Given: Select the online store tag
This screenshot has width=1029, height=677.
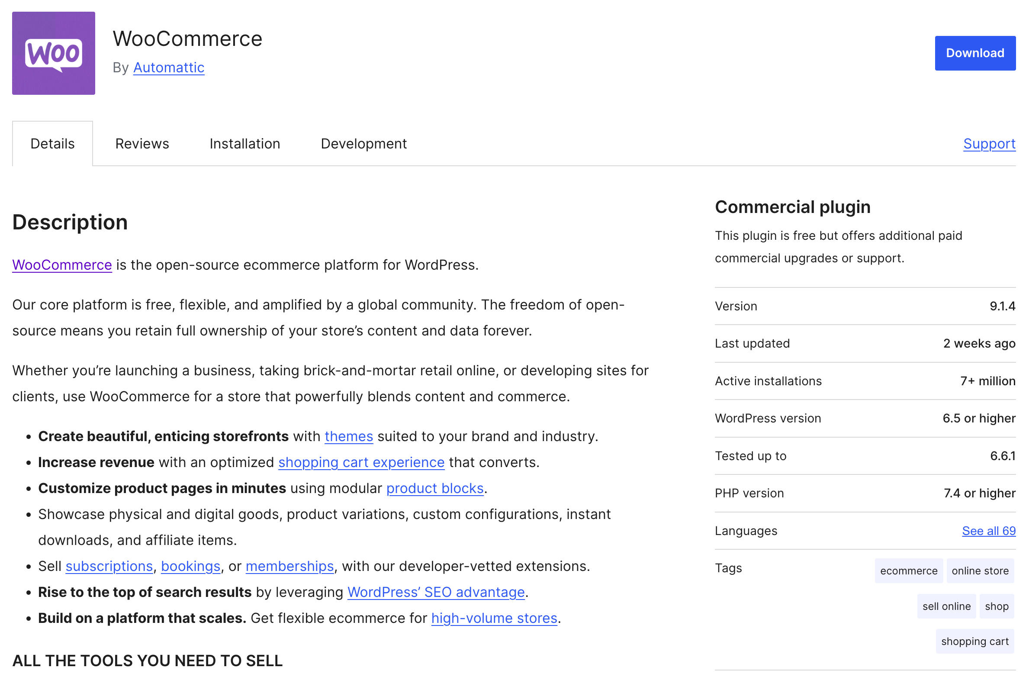Looking at the screenshot, I should pyautogui.click(x=980, y=571).
